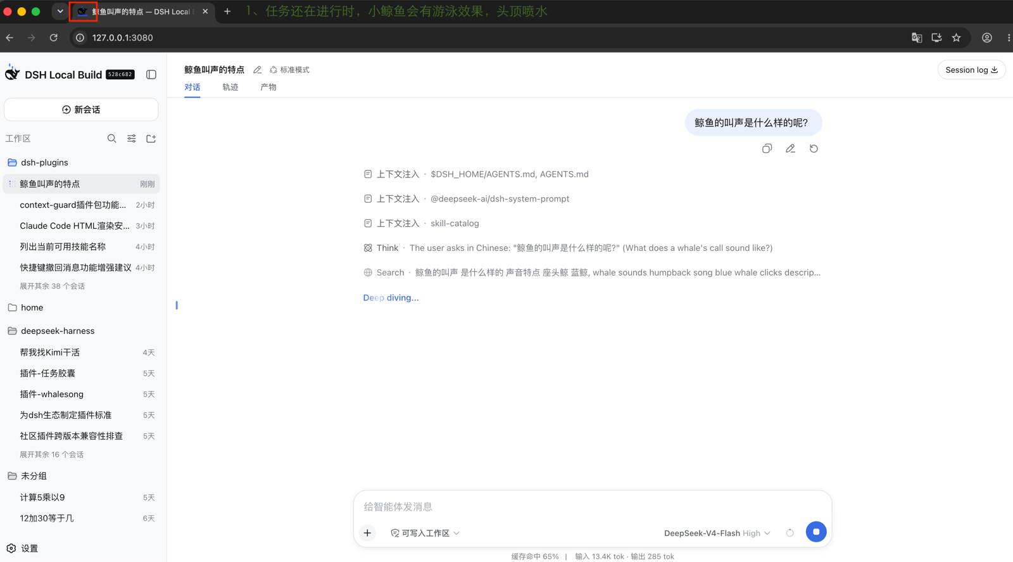The height and width of the screenshot is (562, 1013).
Task: Start a new conversation with 新会话
Action: click(81, 110)
